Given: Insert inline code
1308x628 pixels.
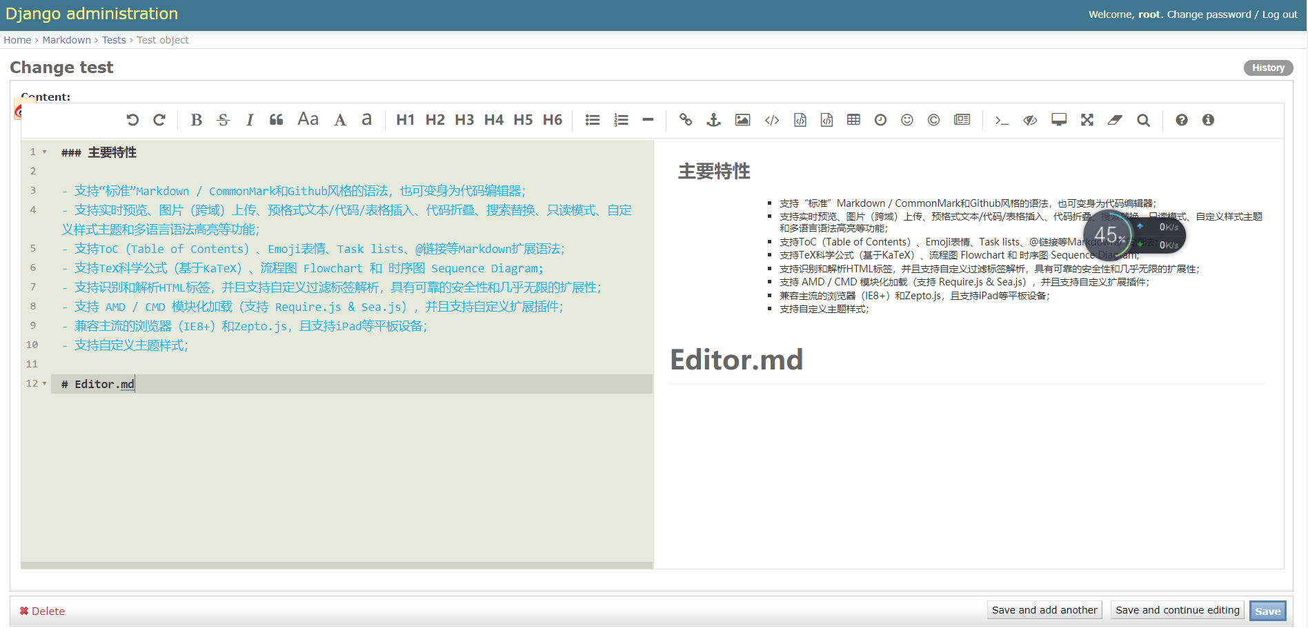Looking at the screenshot, I should coord(772,120).
